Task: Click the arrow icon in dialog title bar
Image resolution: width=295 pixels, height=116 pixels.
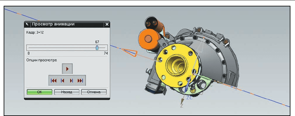Action: coord(27,24)
